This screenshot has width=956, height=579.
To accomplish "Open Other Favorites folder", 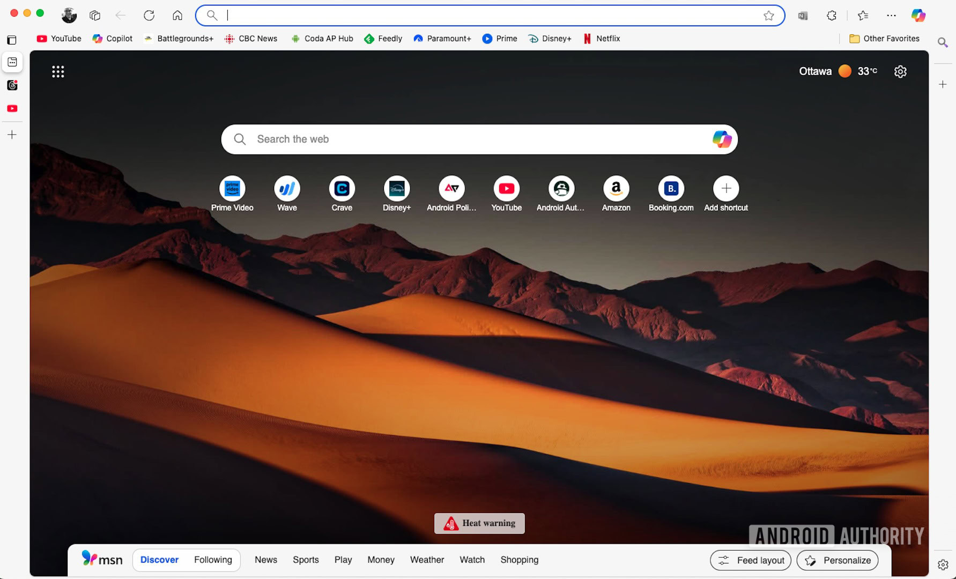I will (884, 39).
